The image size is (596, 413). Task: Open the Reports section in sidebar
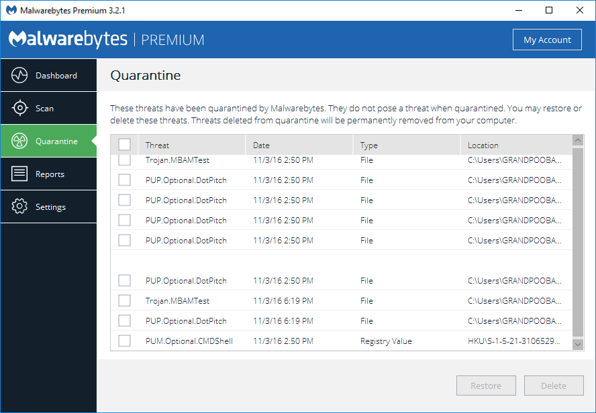pyautogui.click(x=48, y=174)
